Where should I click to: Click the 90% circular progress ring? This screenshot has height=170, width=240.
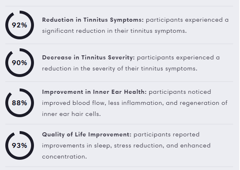[20, 63]
